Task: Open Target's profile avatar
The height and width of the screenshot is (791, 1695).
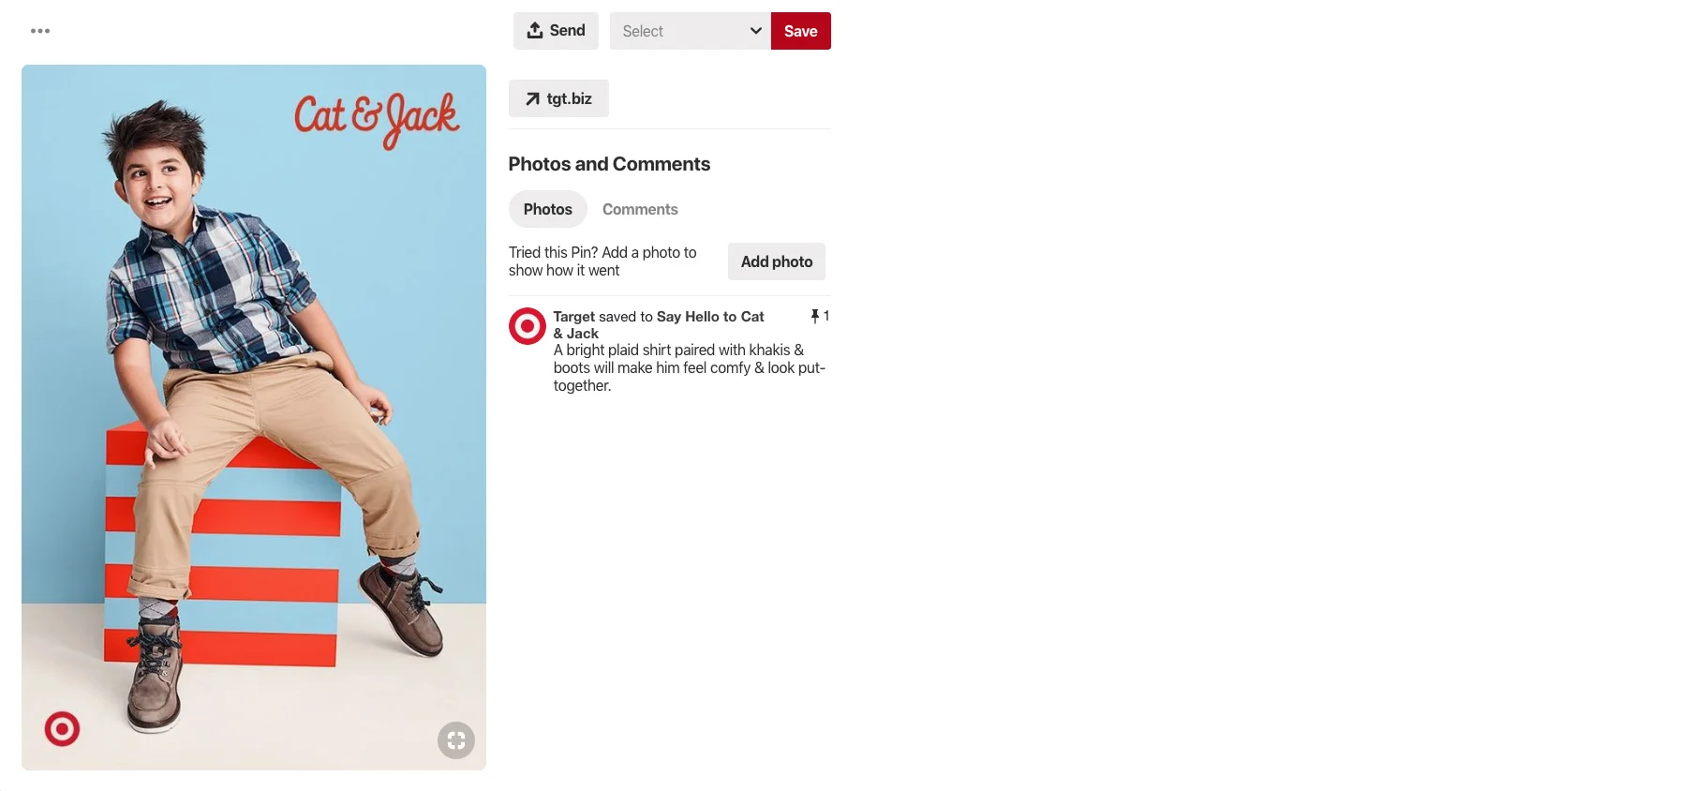Action: [528, 326]
